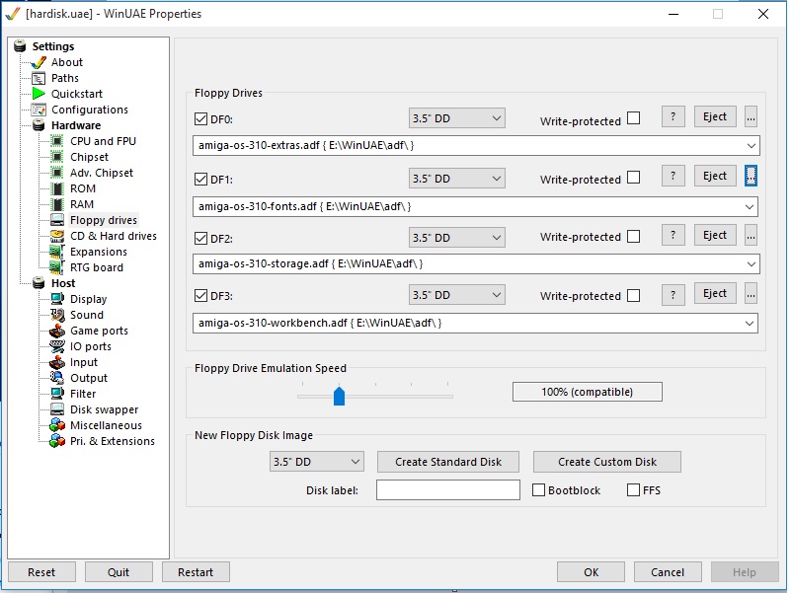Open new floppy disk type dropdown
The height and width of the screenshot is (593, 792).
317,462
